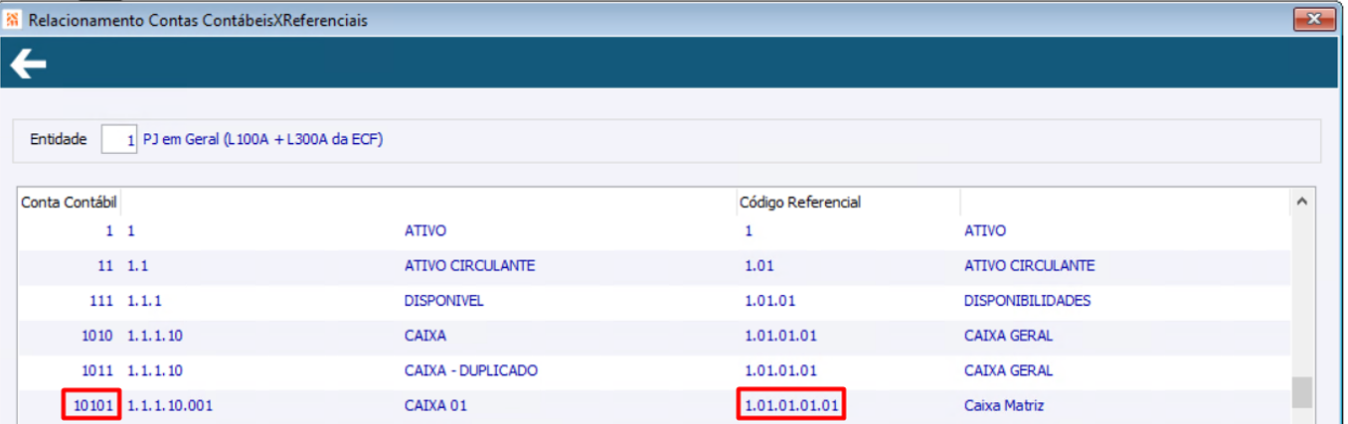Go back using the white arrow icon

coord(28,66)
